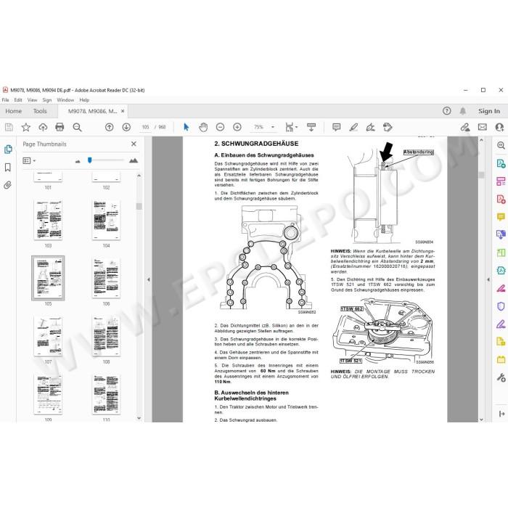Open the Help question mark

pyautogui.click(x=447, y=111)
